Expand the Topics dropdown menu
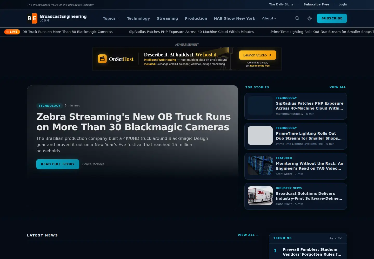The height and width of the screenshot is (259, 374). click(111, 18)
